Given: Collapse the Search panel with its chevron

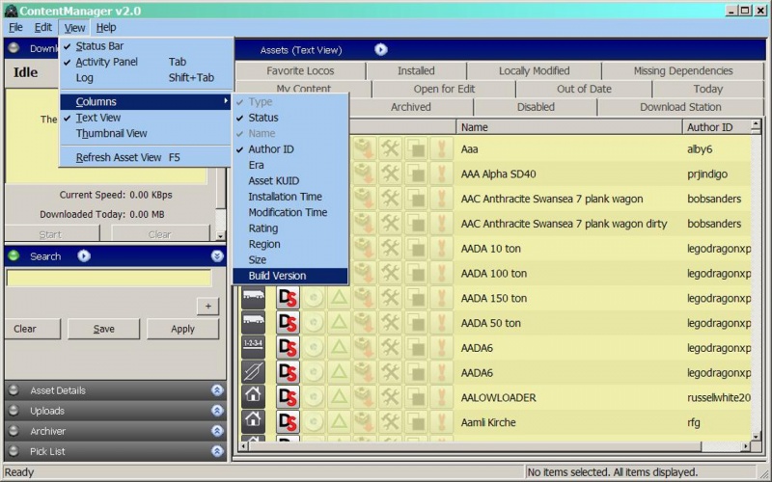Looking at the screenshot, I should [217, 255].
